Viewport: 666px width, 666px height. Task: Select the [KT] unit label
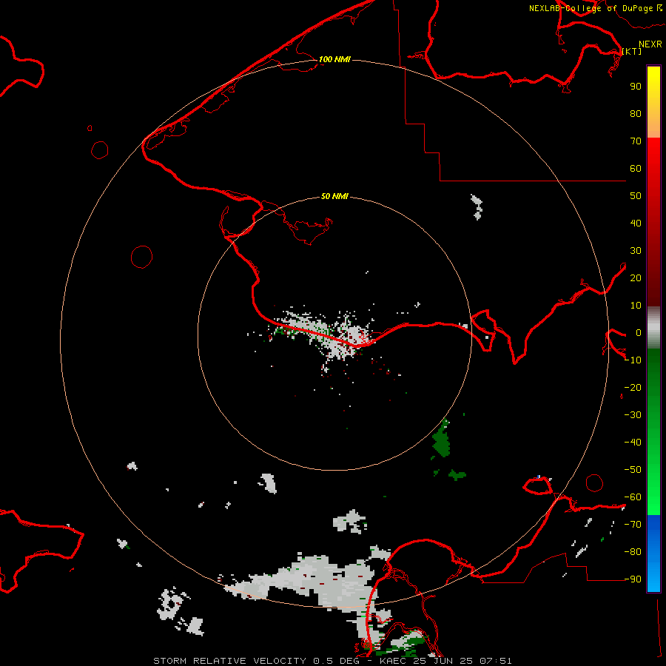(631, 51)
